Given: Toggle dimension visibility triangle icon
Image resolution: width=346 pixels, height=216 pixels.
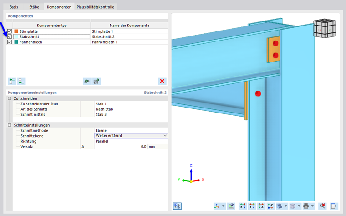Looking at the screenshot, I should click(231, 206).
